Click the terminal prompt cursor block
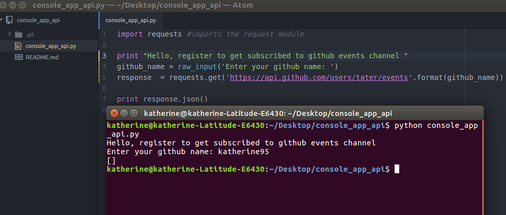 click(397, 169)
